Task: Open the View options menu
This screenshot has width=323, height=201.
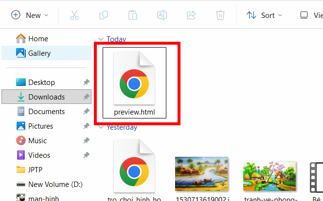Action: (x=311, y=15)
